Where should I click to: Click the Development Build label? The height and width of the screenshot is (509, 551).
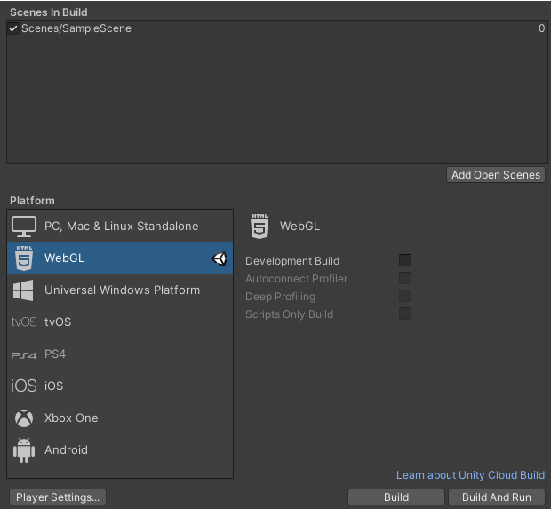click(292, 261)
